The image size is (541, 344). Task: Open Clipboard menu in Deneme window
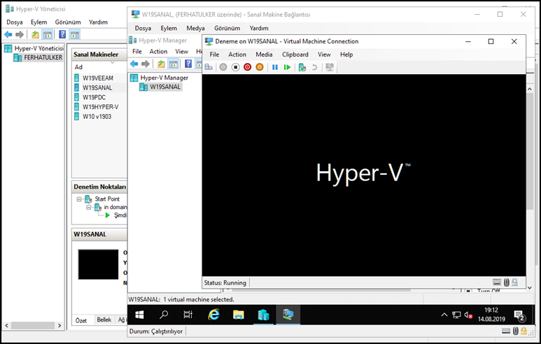tap(295, 55)
